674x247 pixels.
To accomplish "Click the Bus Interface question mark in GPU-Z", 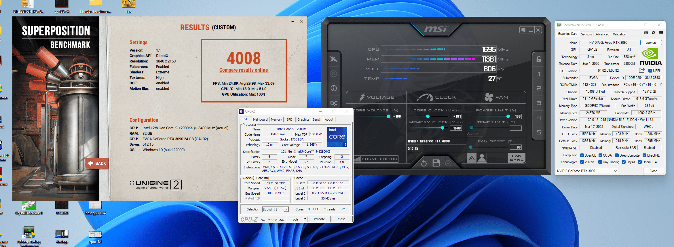I will pos(660,85).
